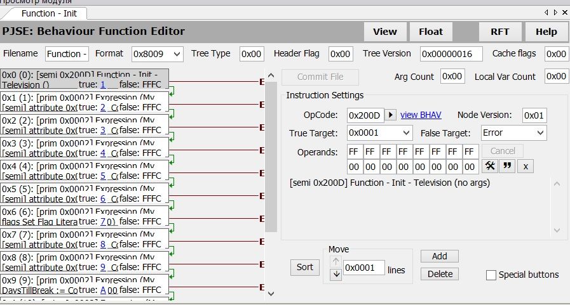
Task: Click the first 00 operand box
Action: (x=355, y=167)
